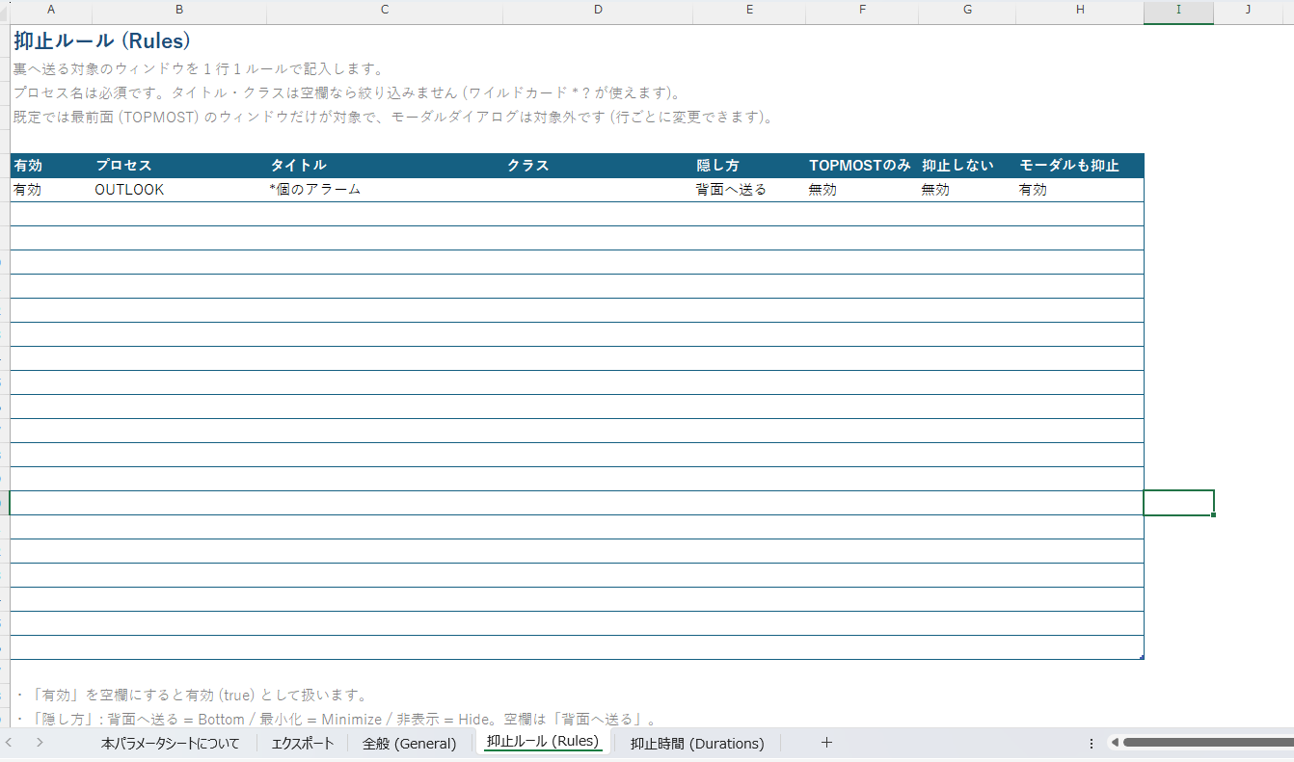Click the プロセス header cell

(179, 166)
